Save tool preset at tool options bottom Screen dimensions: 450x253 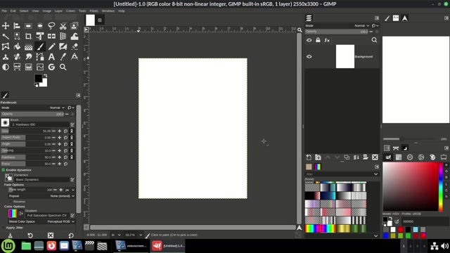click(x=10, y=235)
